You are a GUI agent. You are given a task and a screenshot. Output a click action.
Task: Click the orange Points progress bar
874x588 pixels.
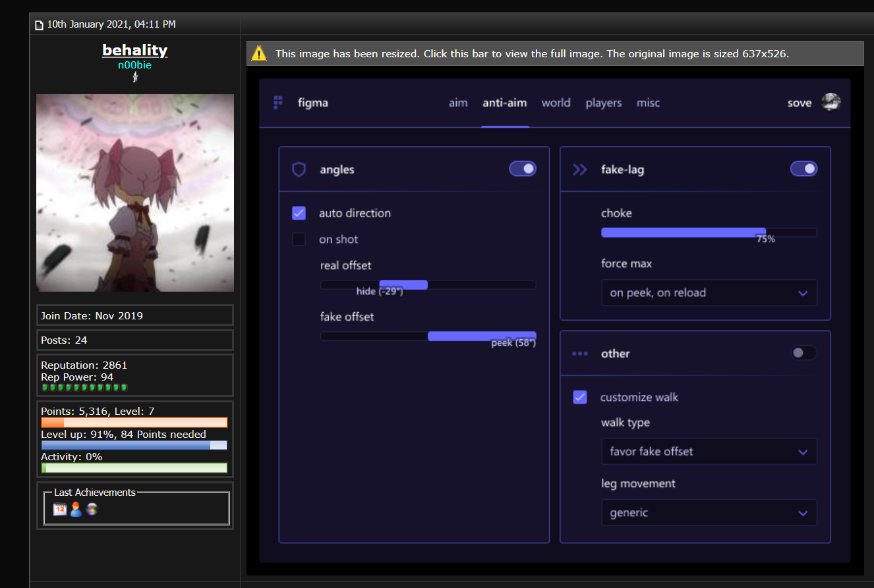point(134,422)
